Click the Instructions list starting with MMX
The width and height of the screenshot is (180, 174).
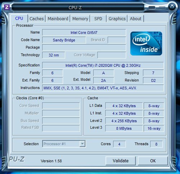coord(103,88)
